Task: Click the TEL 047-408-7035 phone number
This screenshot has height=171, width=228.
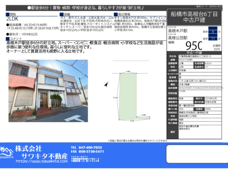Action: tap(86, 148)
